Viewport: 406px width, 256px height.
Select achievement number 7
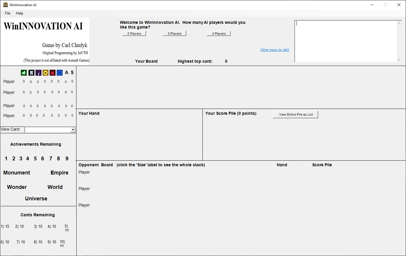[x=51, y=159]
